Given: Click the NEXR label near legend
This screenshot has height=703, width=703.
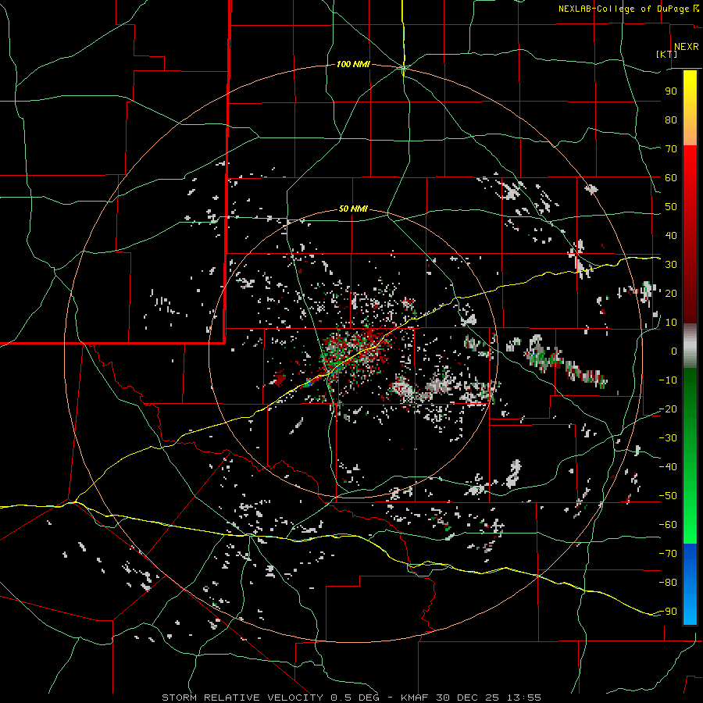Looking at the screenshot, I should (687, 47).
